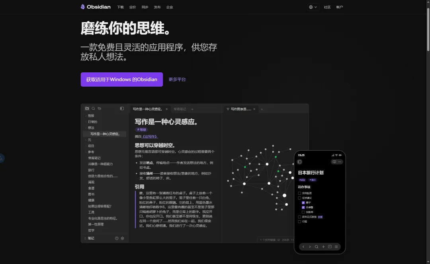The height and width of the screenshot is (264, 430).
Task: Click the #常绿 tag pill
Action: coord(141,130)
